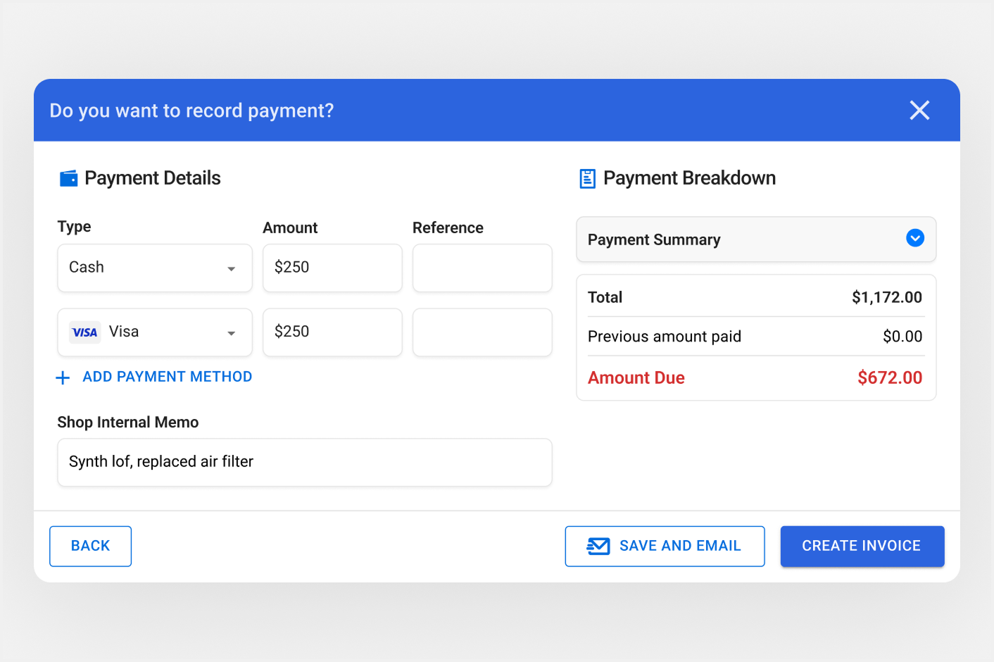Click the Payment Details heading
Image resolution: width=994 pixels, height=662 pixels.
click(153, 178)
